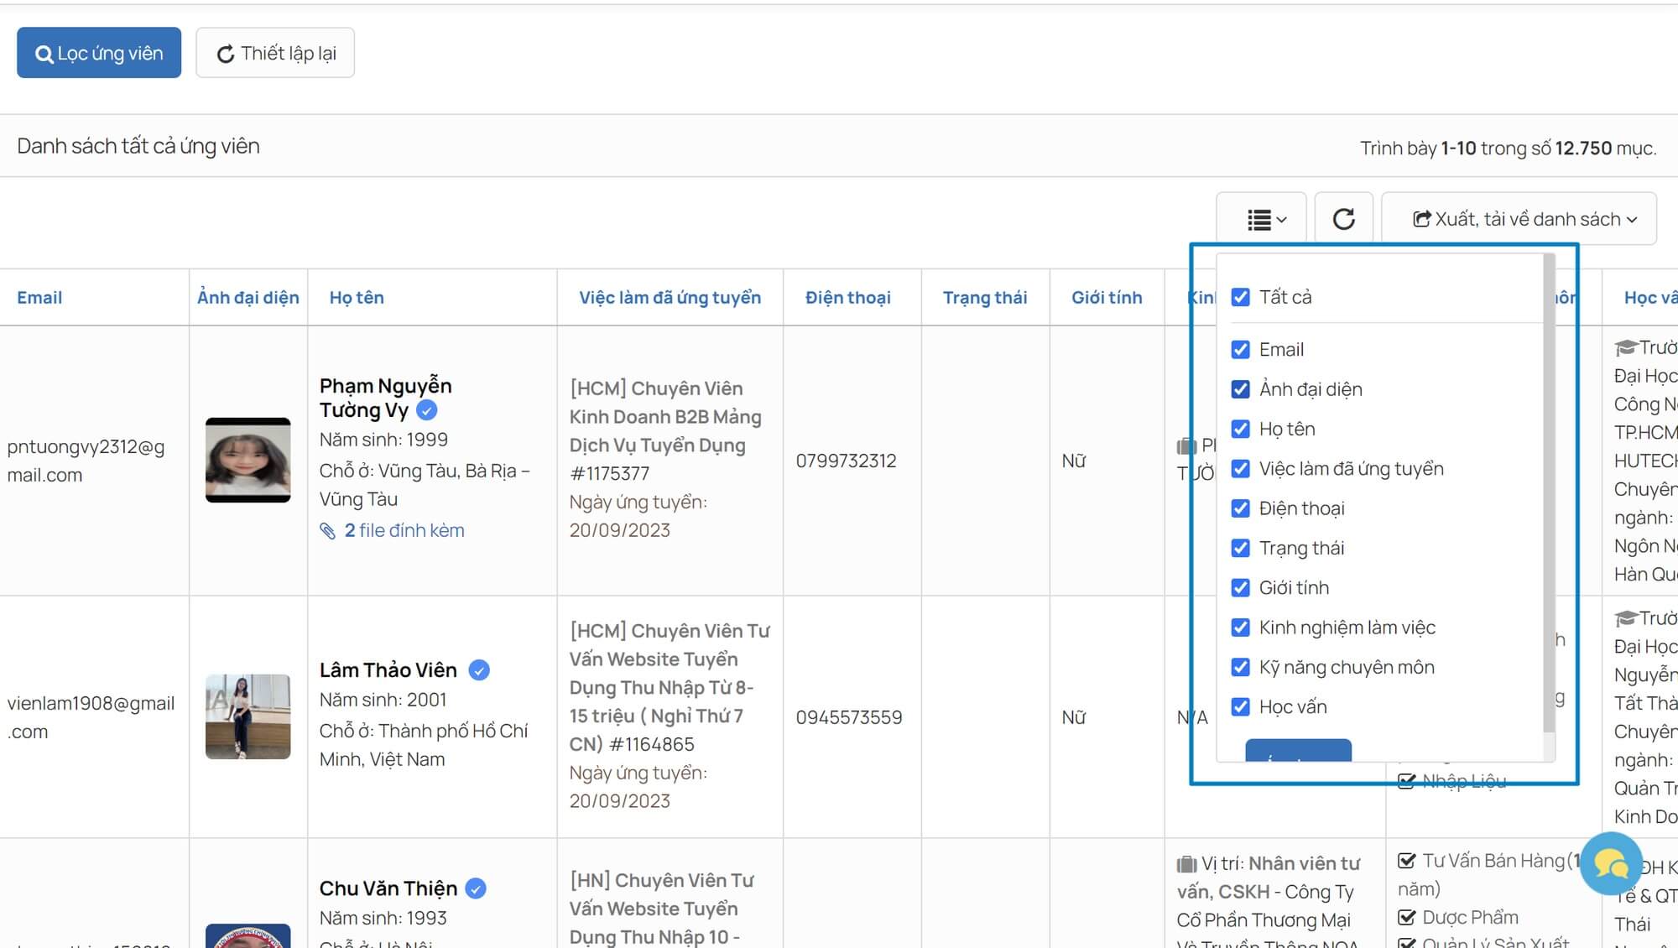Sort by Email column header
This screenshot has height=948, width=1678.
pos(39,297)
